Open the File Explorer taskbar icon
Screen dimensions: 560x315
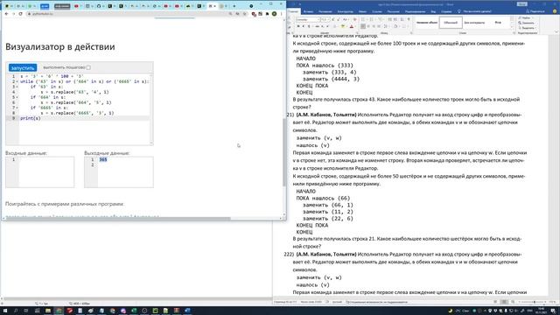pos(48,311)
